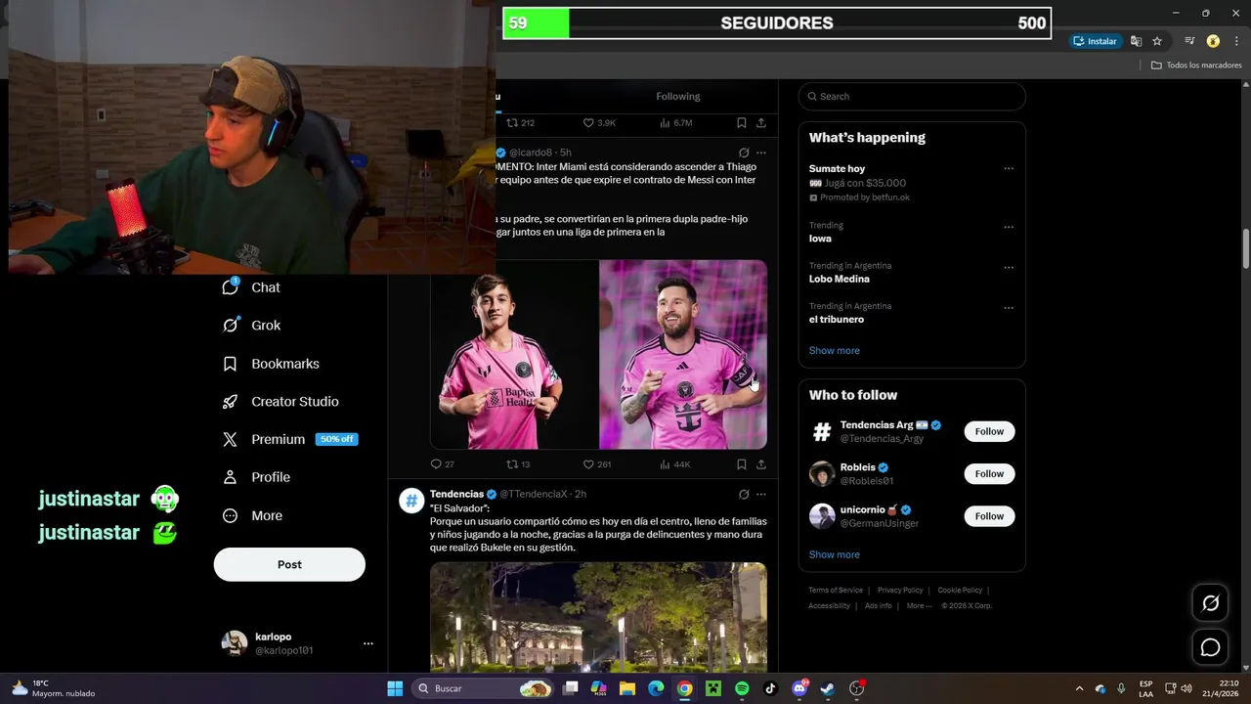Repost the top tweet with 212 reposts
Screen dimensions: 1251x704
pyautogui.click(x=520, y=123)
